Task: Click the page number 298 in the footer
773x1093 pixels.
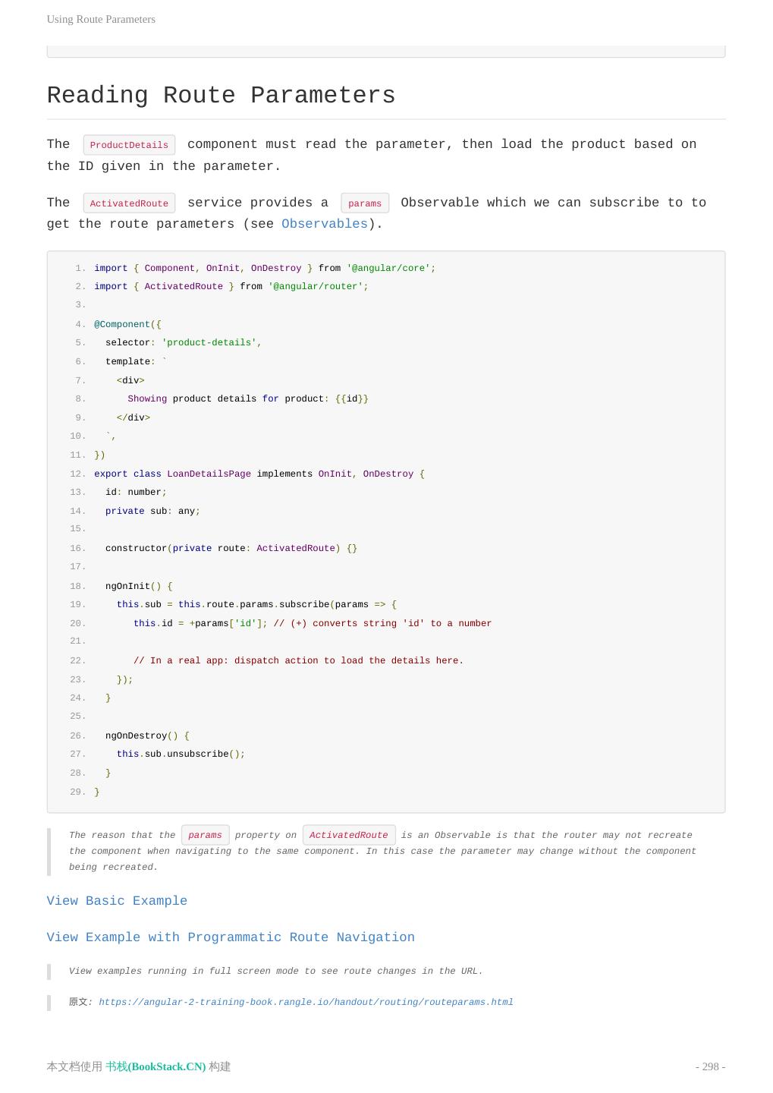Action: point(710,1066)
